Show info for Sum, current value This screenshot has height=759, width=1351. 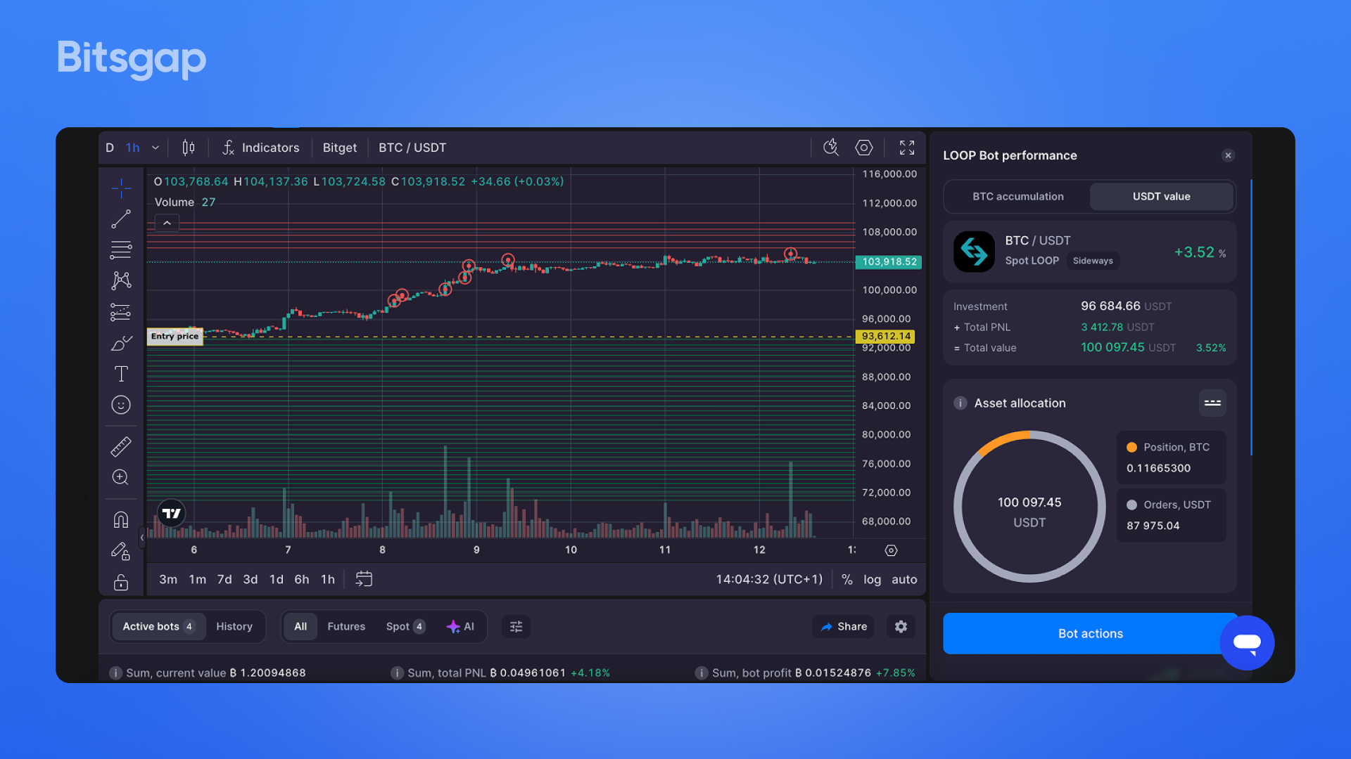(115, 673)
